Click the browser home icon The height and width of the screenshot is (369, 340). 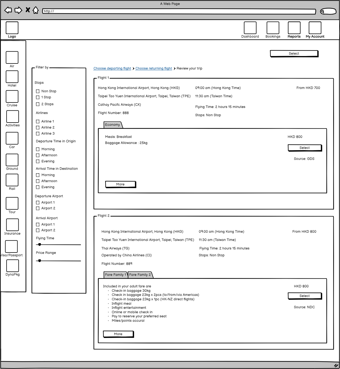36,10
